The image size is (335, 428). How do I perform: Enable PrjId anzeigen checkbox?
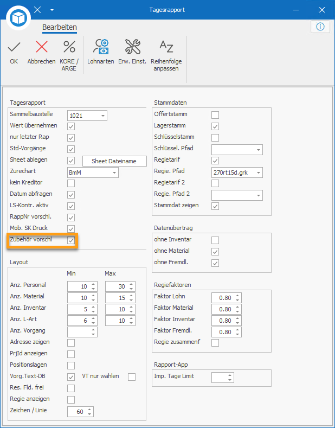(x=71, y=354)
